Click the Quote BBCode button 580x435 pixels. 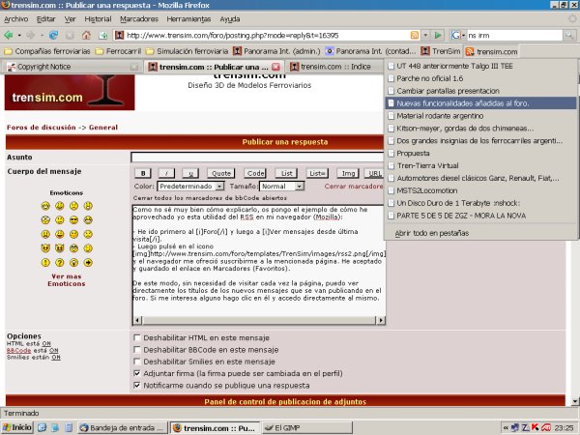(x=221, y=172)
